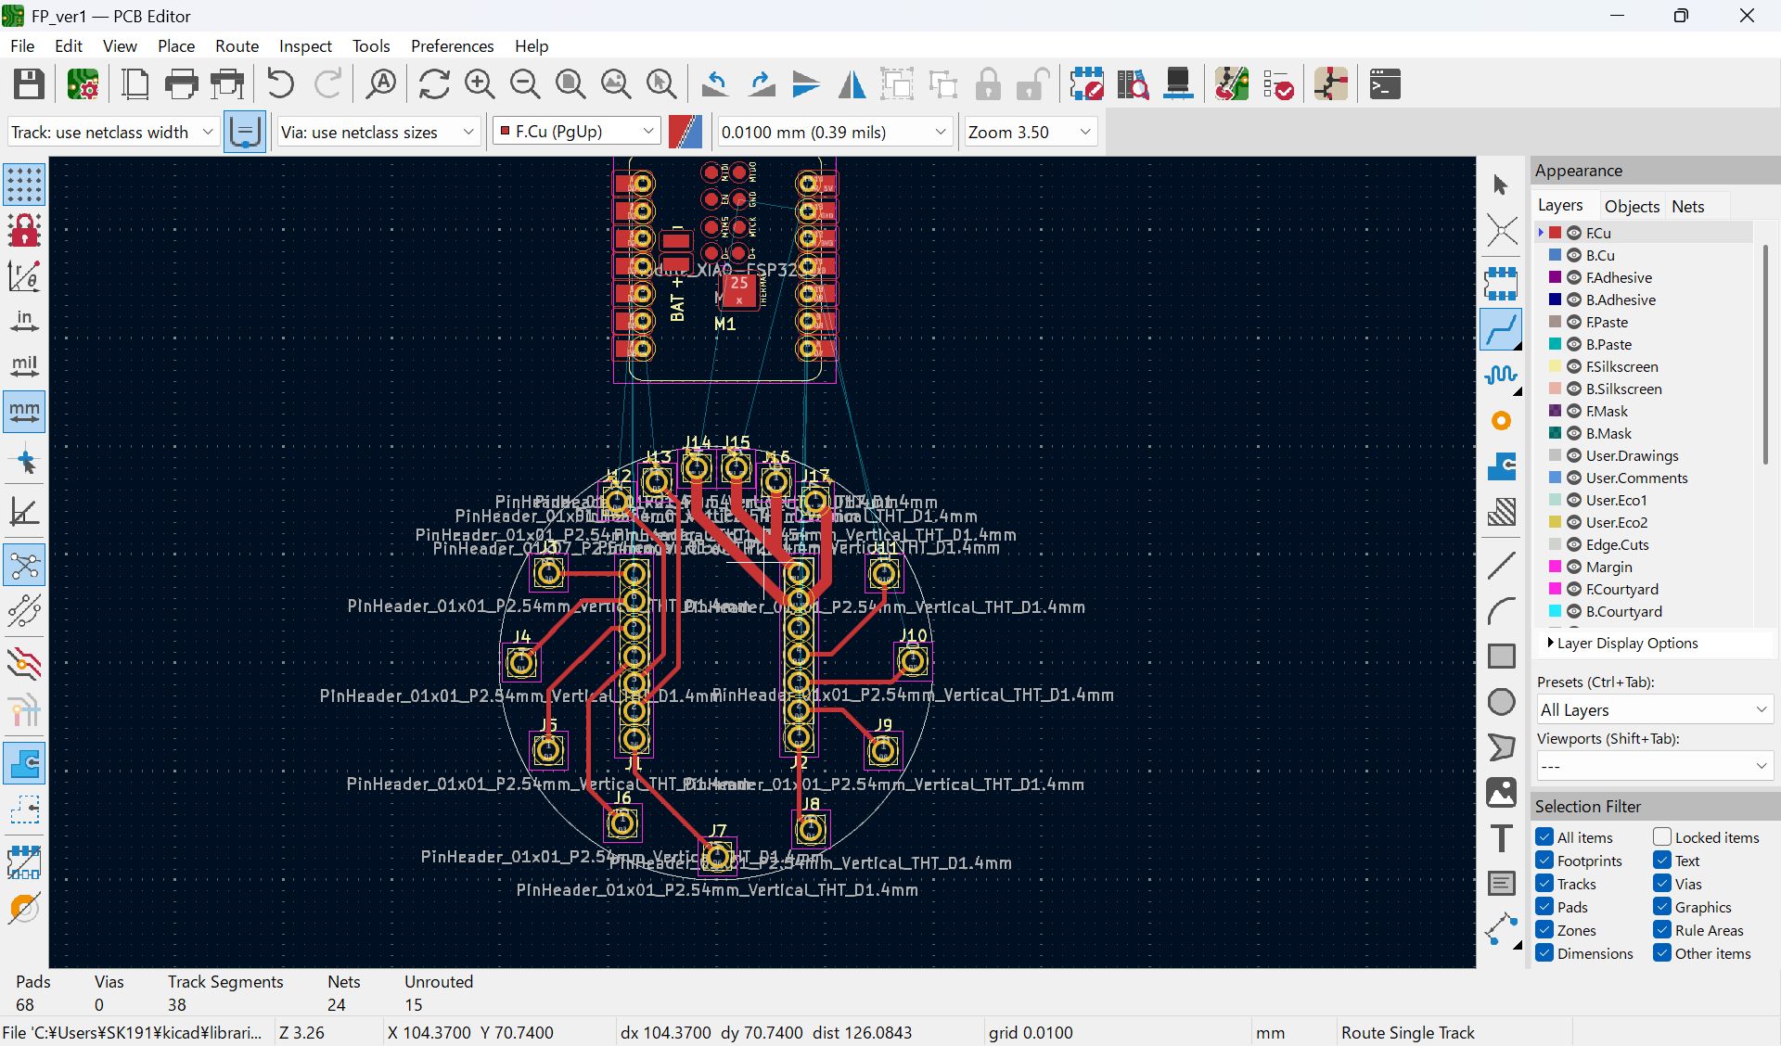Screen dimensions: 1781x1046
Task: Open the Inspect menu
Action: point(305,45)
